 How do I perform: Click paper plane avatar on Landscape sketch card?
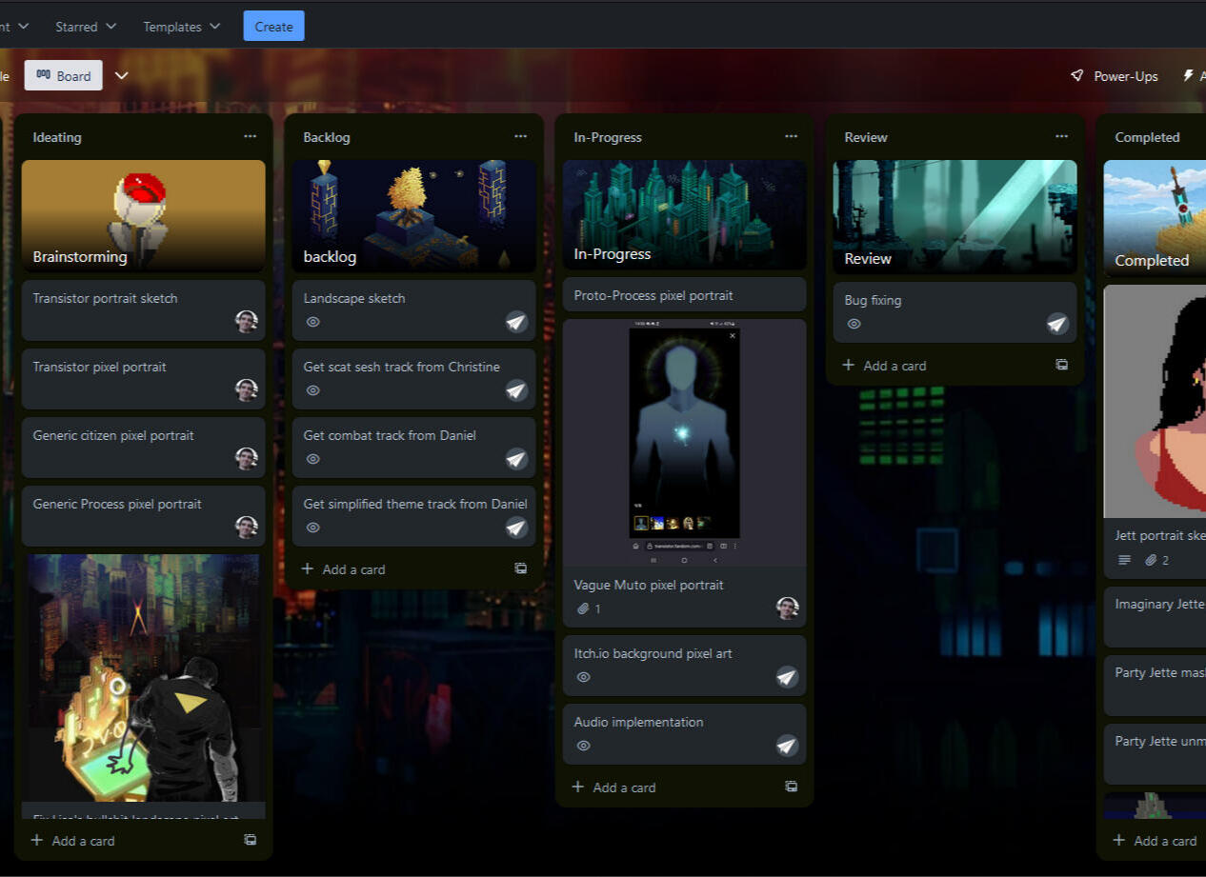[x=516, y=322]
